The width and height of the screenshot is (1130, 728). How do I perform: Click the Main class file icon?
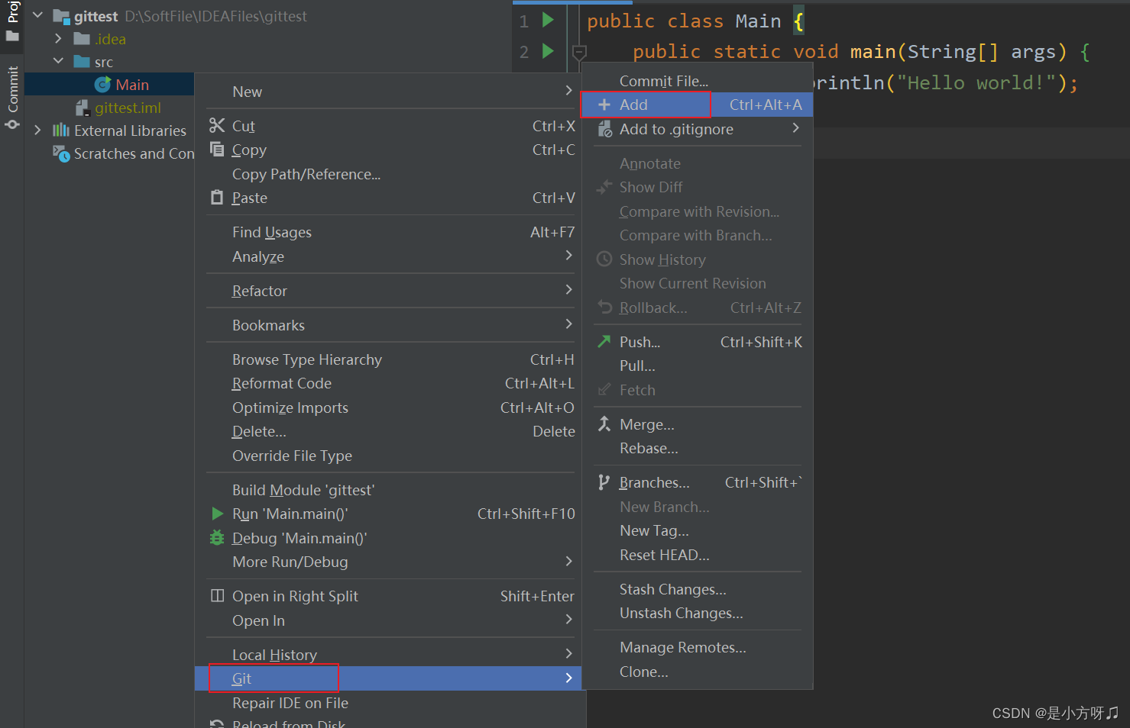[x=102, y=85]
